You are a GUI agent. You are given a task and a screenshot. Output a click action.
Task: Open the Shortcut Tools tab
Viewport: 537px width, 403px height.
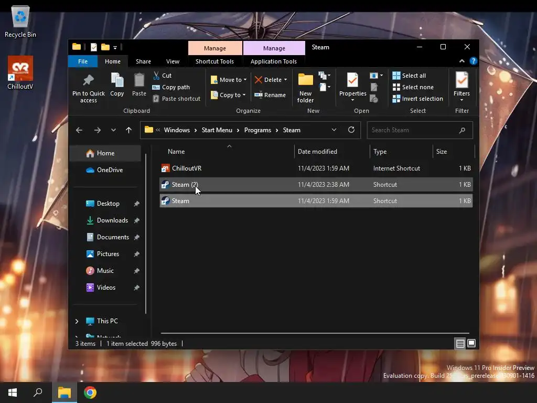pos(214,61)
